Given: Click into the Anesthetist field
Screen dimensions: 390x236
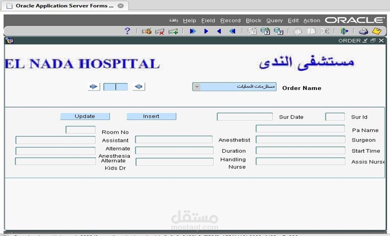Looking at the screenshot, I should pyautogui.click(x=174, y=140).
